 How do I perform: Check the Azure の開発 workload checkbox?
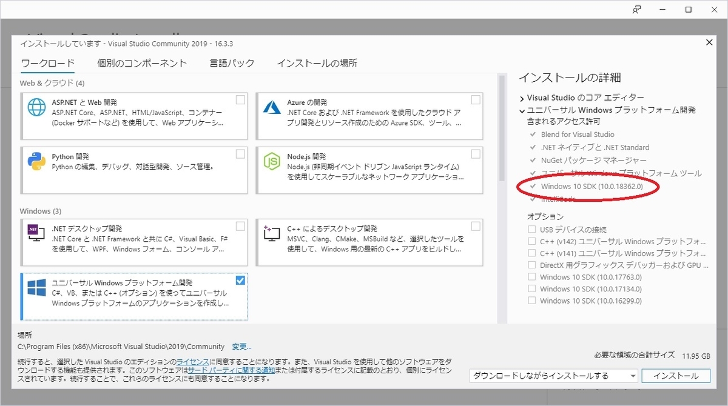pyautogui.click(x=475, y=100)
